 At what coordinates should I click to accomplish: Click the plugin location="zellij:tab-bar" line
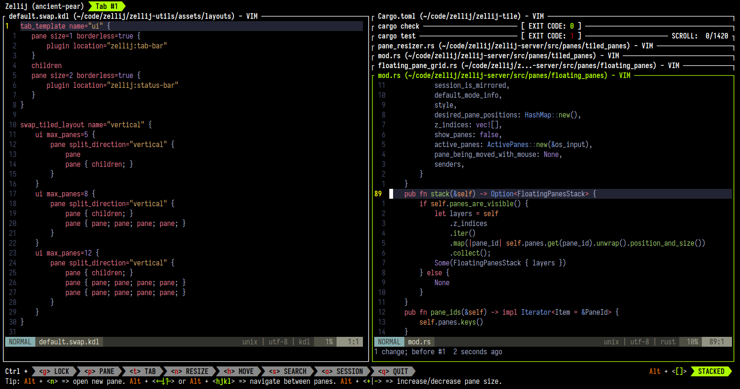(107, 46)
